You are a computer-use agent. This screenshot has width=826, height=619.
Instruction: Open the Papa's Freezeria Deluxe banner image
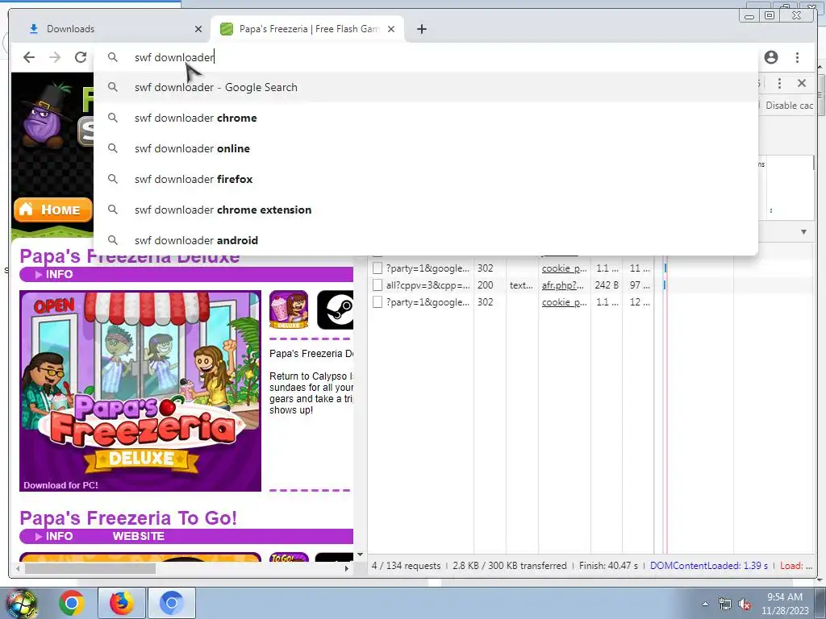point(140,391)
